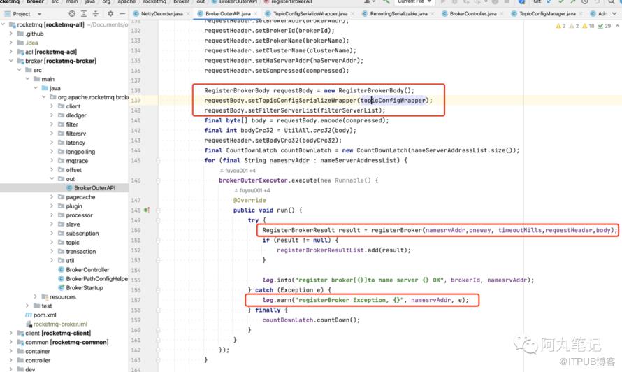Click the Collapse All icon in Project toolbar
Viewport: 622px width, 372px height.
pyautogui.click(x=96, y=13)
